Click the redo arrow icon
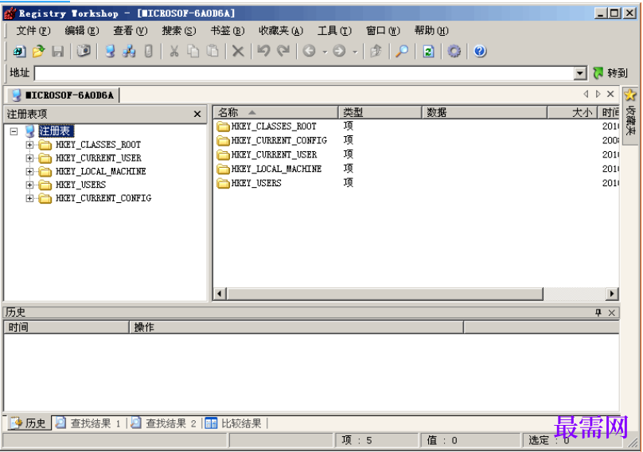 [x=283, y=51]
